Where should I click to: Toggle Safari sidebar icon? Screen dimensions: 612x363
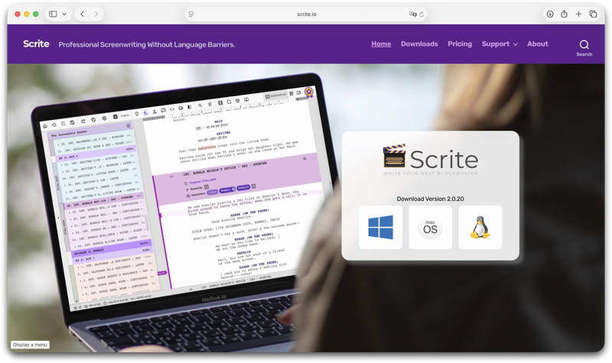coord(53,14)
